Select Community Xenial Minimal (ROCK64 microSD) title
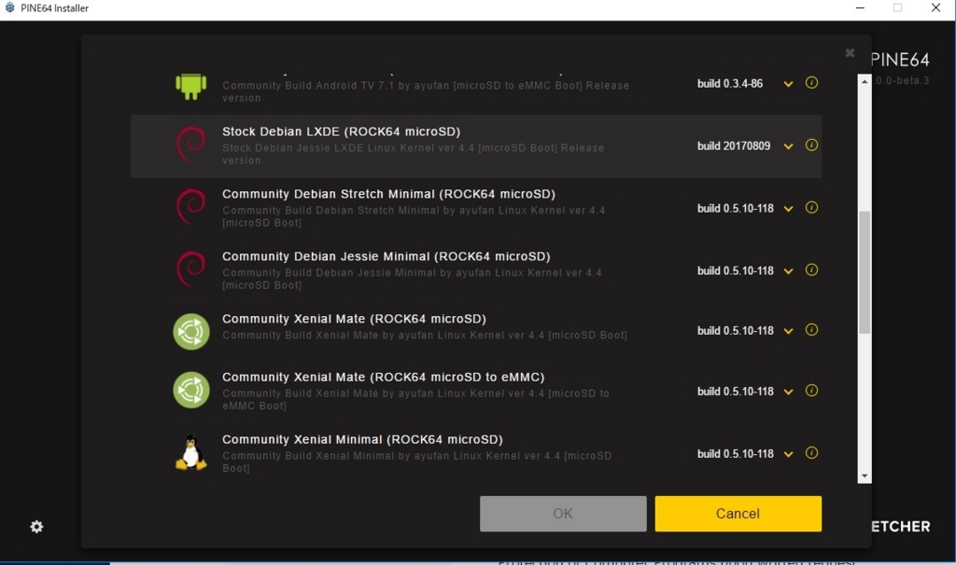The height and width of the screenshot is (565, 956). coord(362,439)
